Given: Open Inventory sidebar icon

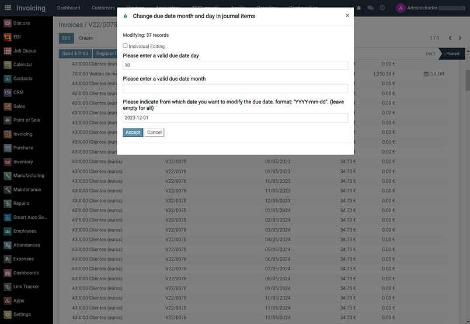Looking at the screenshot, I should (8, 162).
